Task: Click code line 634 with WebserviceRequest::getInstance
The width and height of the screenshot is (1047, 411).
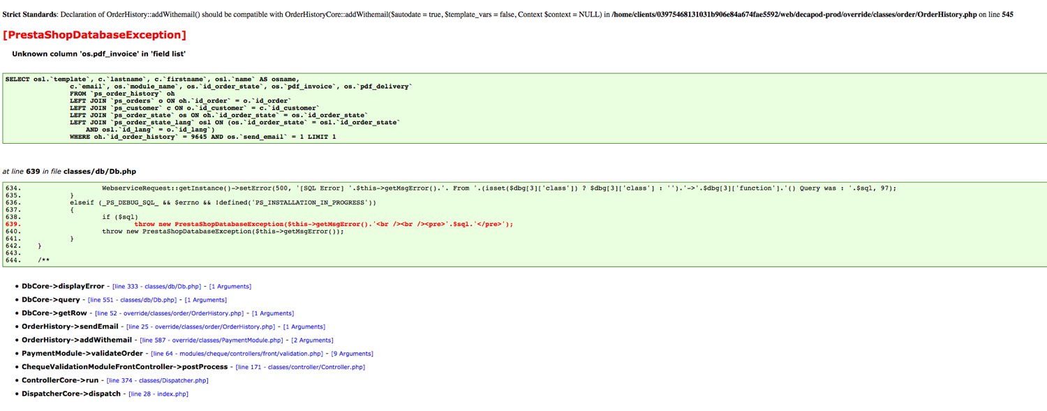Action: (x=499, y=188)
